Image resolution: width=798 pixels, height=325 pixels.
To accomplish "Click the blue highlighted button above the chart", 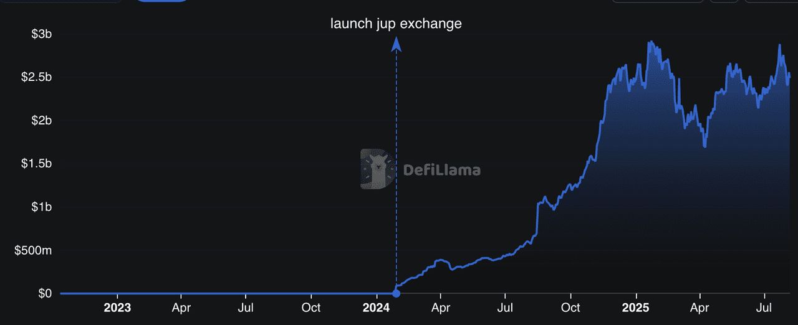I will tap(161, 1).
